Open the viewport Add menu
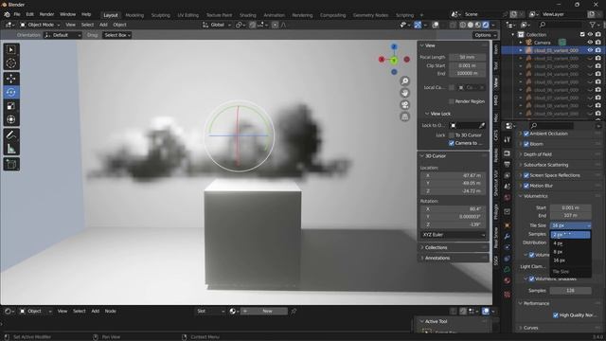The height and width of the screenshot is (341, 606). (103, 25)
